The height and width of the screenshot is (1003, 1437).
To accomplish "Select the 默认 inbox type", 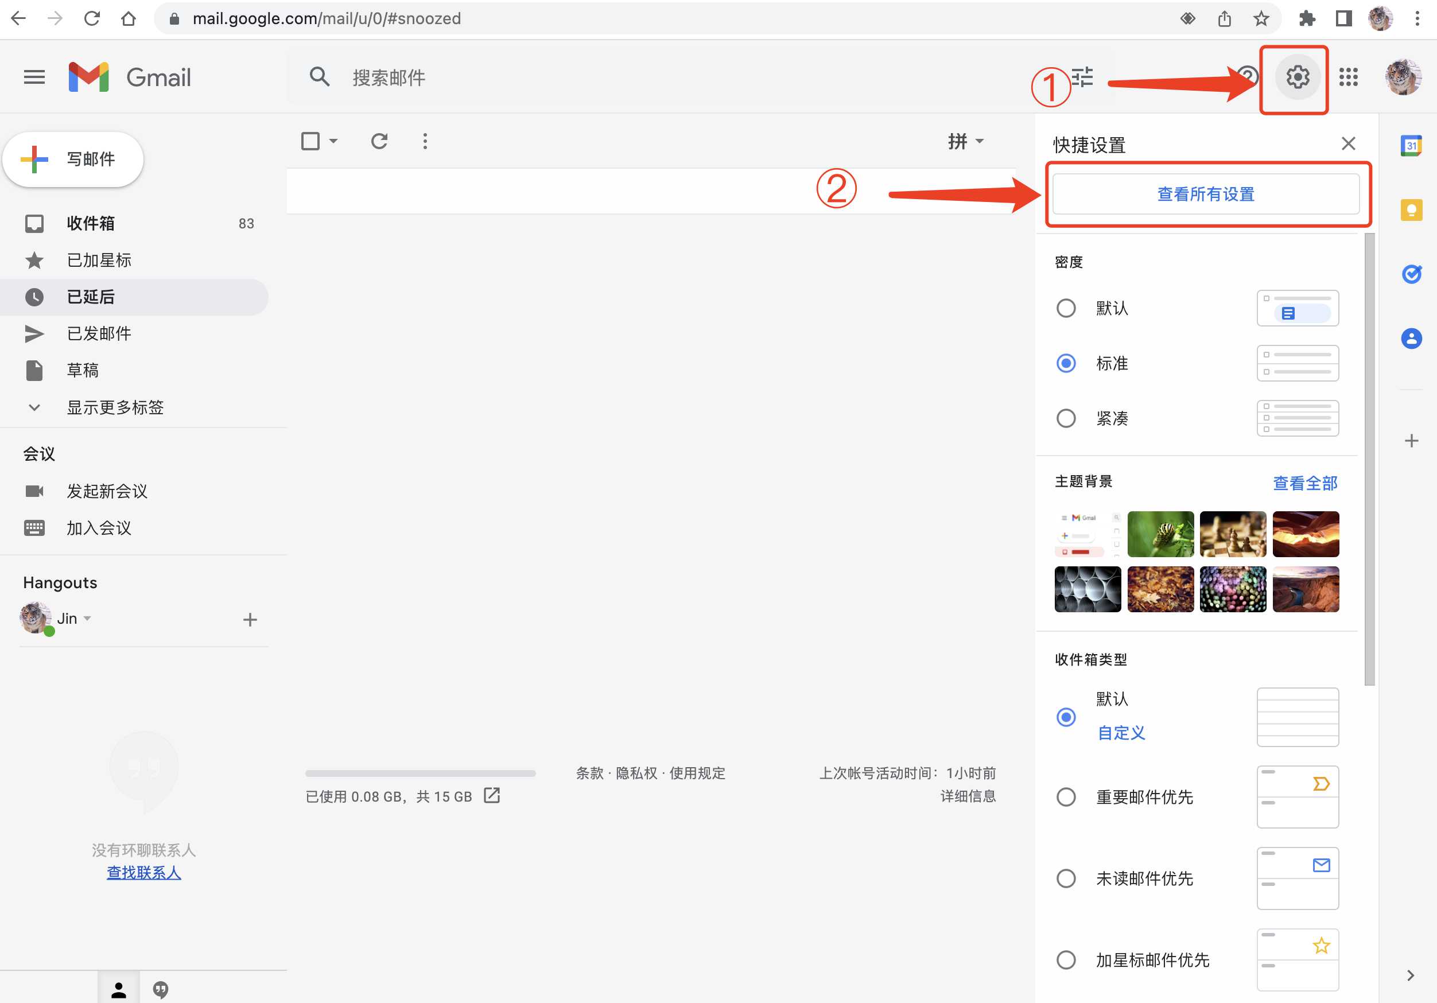I will [x=1066, y=717].
